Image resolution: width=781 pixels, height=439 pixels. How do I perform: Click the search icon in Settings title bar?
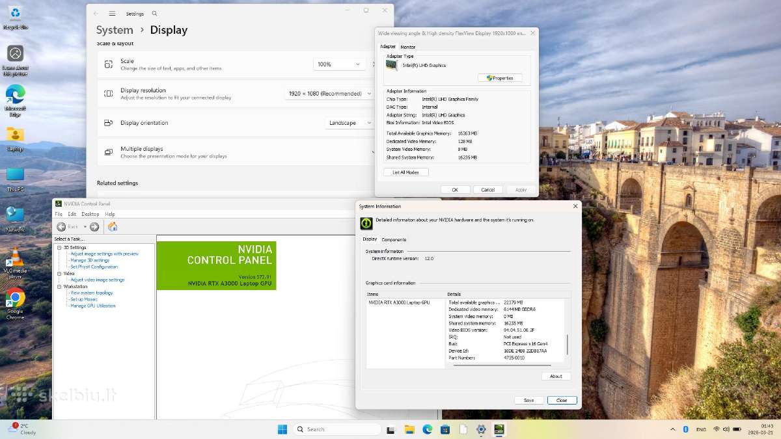pos(154,13)
